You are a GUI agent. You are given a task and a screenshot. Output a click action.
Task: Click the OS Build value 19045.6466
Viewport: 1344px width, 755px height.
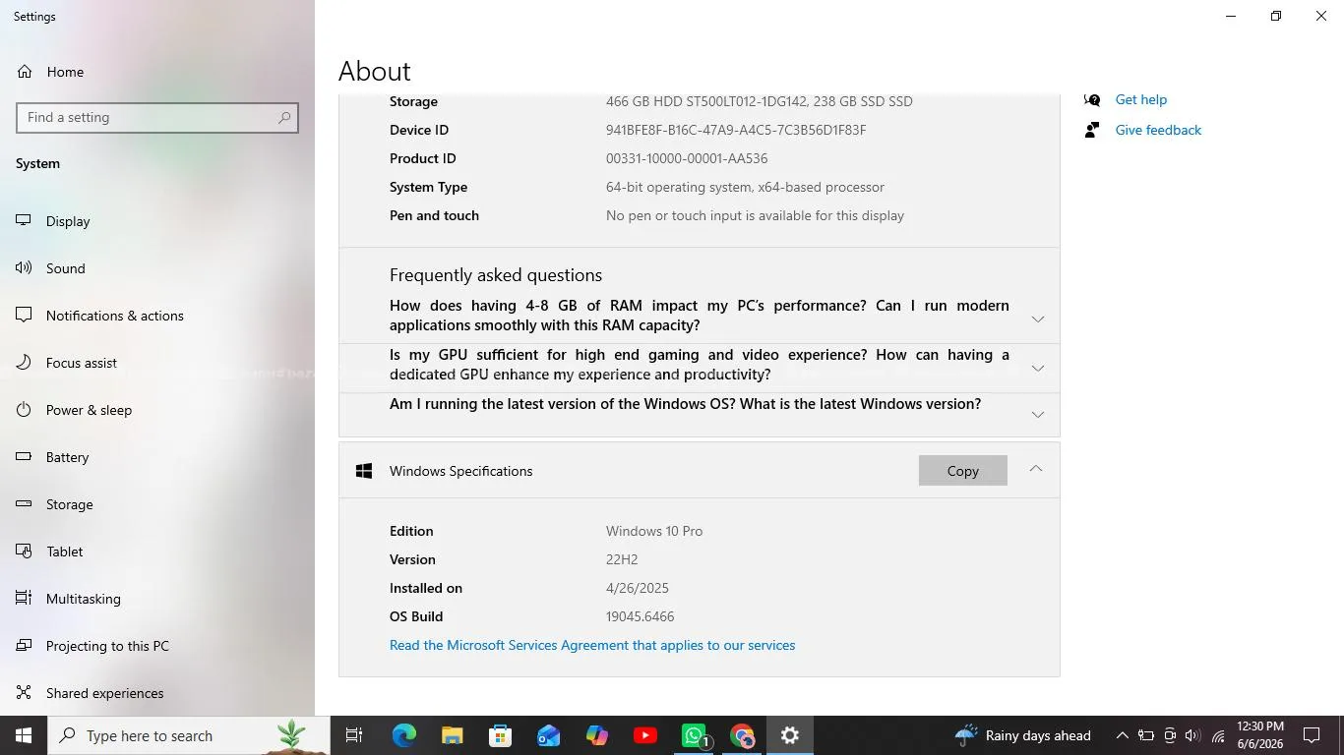(640, 616)
